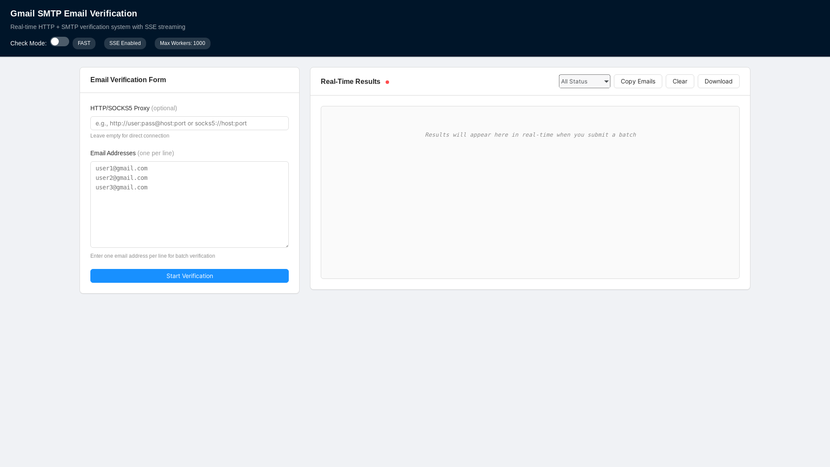Click the Gmail SMTP Email Verification title
Viewport: 830px width, 467px height.
(x=73, y=13)
